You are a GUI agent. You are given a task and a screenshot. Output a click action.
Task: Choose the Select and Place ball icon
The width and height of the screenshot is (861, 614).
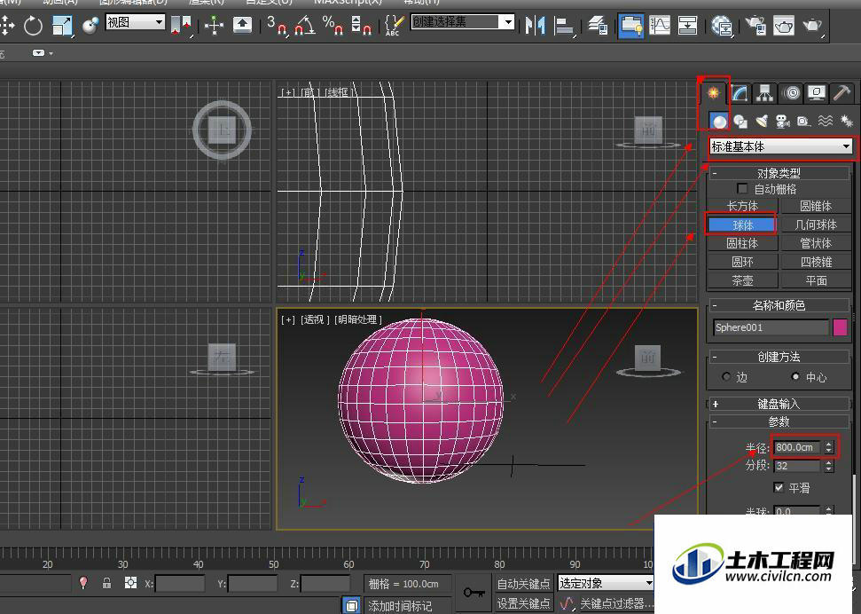[90, 25]
